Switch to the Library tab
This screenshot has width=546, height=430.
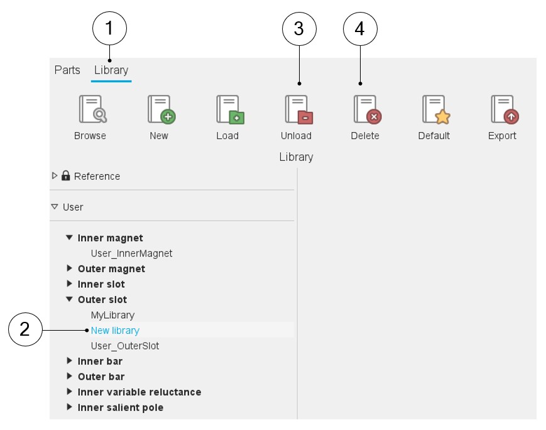click(111, 70)
